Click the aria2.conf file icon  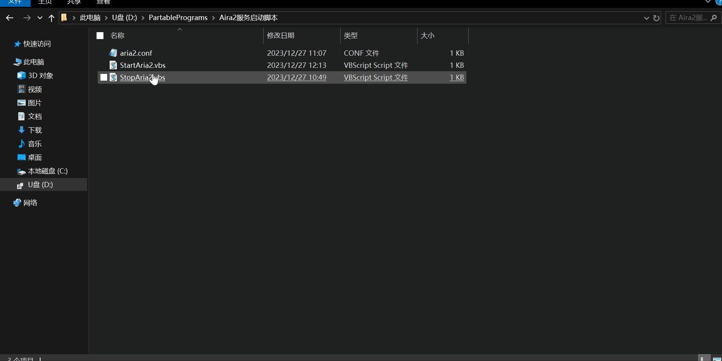(113, 53)
